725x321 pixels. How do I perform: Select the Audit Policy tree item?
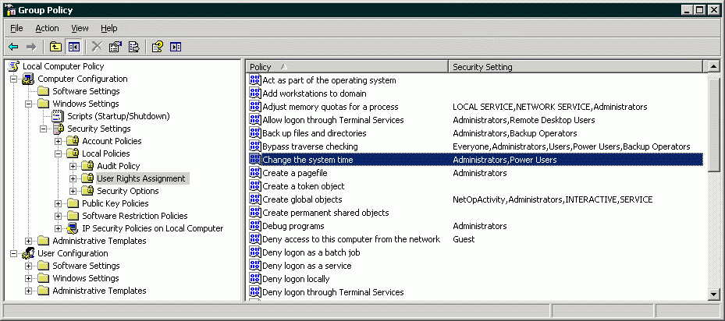pos(118,166)
